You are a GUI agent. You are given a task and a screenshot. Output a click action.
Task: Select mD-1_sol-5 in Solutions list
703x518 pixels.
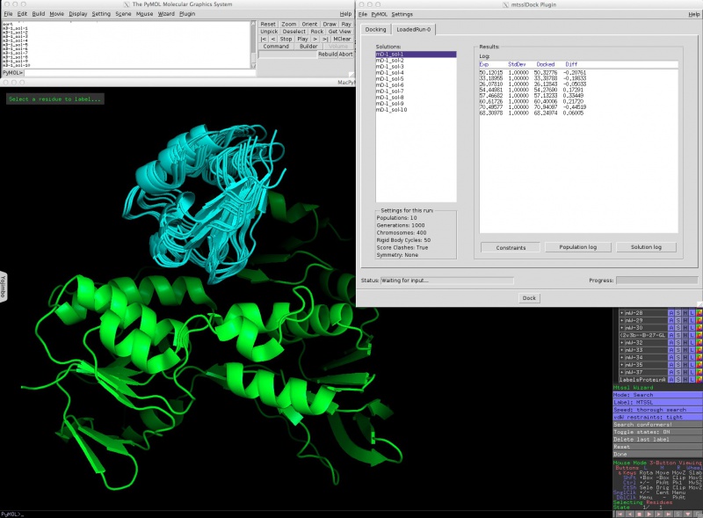click(390, 78)
